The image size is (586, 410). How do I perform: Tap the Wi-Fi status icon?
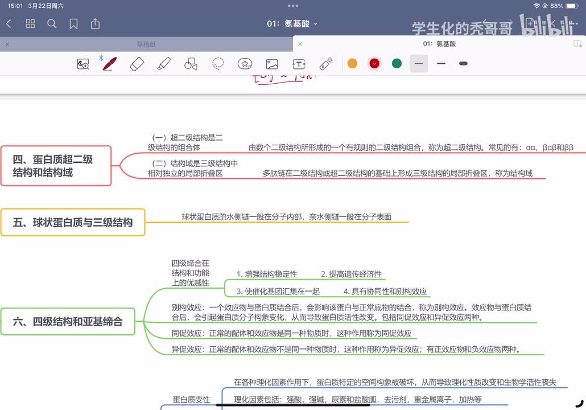click(537, 6)
